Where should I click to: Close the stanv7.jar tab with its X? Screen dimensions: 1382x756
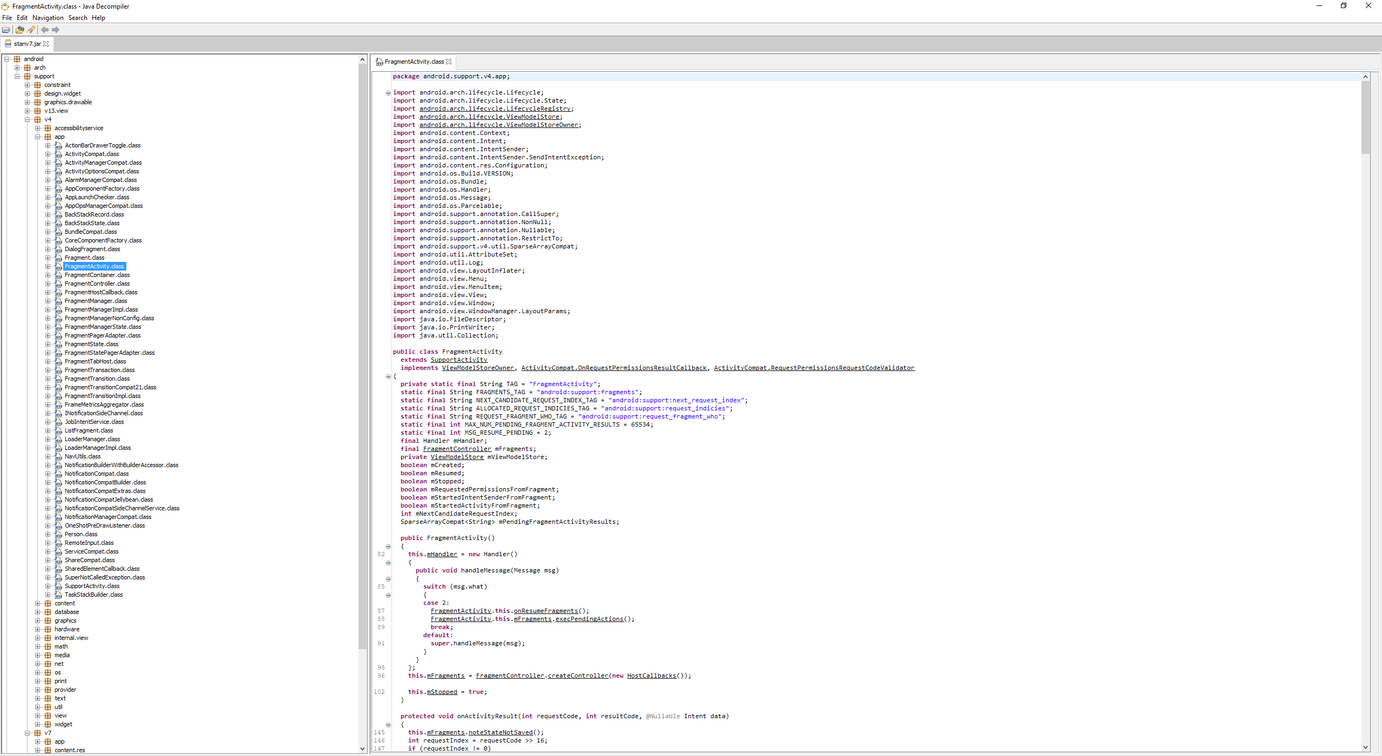(x=46, y=44)
